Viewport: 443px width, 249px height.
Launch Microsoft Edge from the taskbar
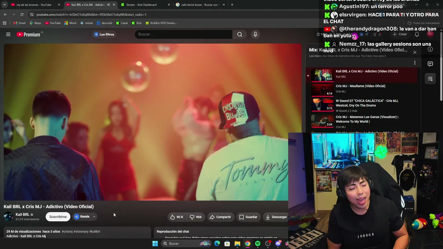tap(217, 243)
